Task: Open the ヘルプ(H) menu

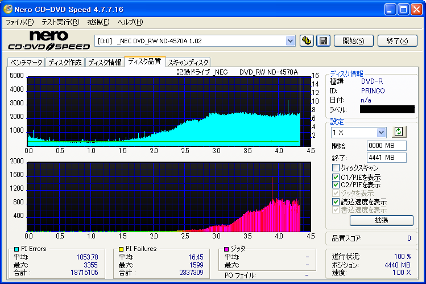Action: (x=130, y=22)
